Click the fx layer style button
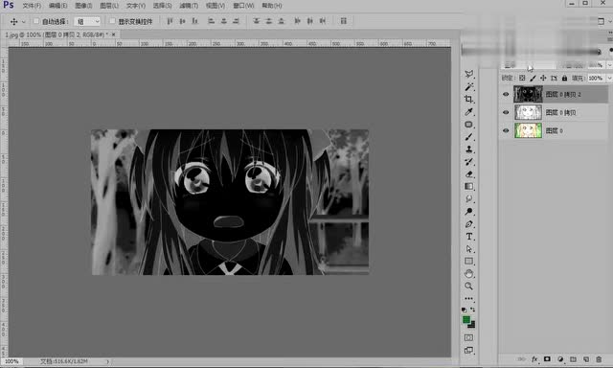Viewport: 613px width, 368px height. pos(534,359)
